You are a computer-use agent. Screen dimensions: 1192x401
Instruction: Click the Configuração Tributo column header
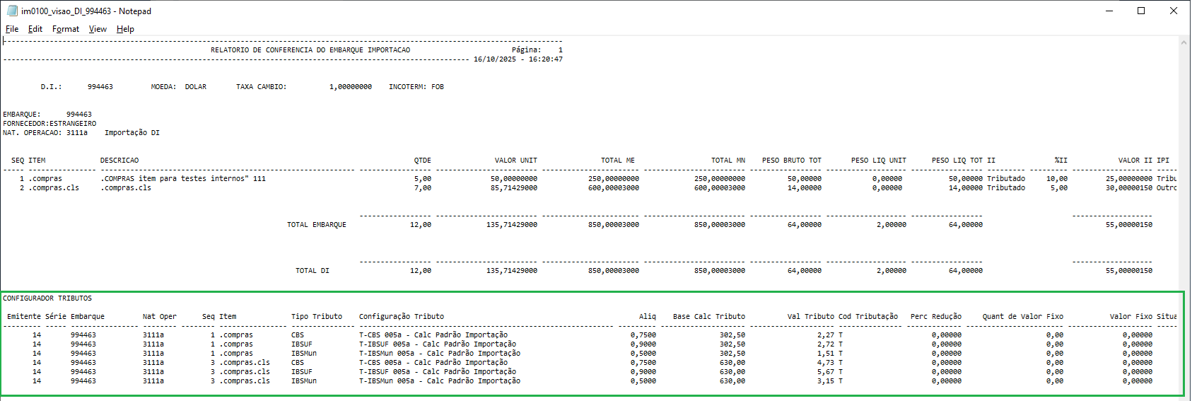(402, 317)
